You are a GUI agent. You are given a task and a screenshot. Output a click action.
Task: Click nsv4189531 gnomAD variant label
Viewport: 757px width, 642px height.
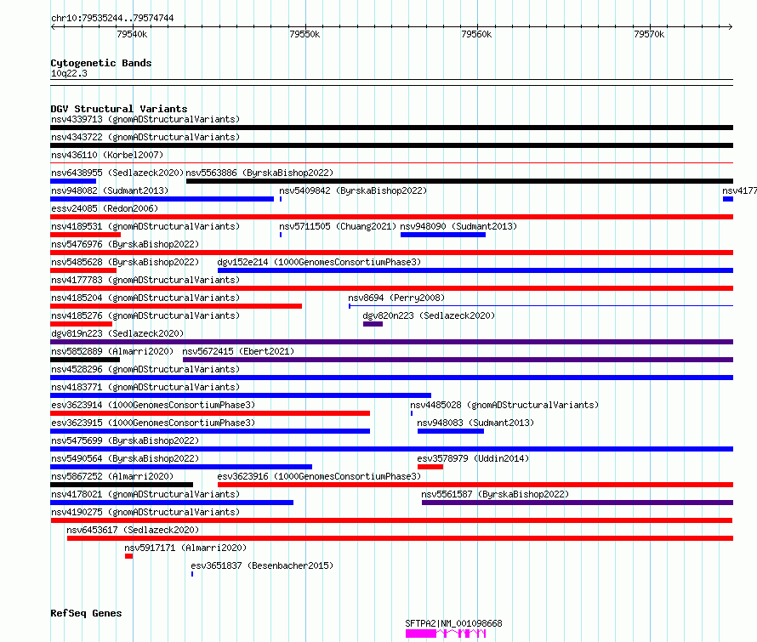click(x=145, y=226)
